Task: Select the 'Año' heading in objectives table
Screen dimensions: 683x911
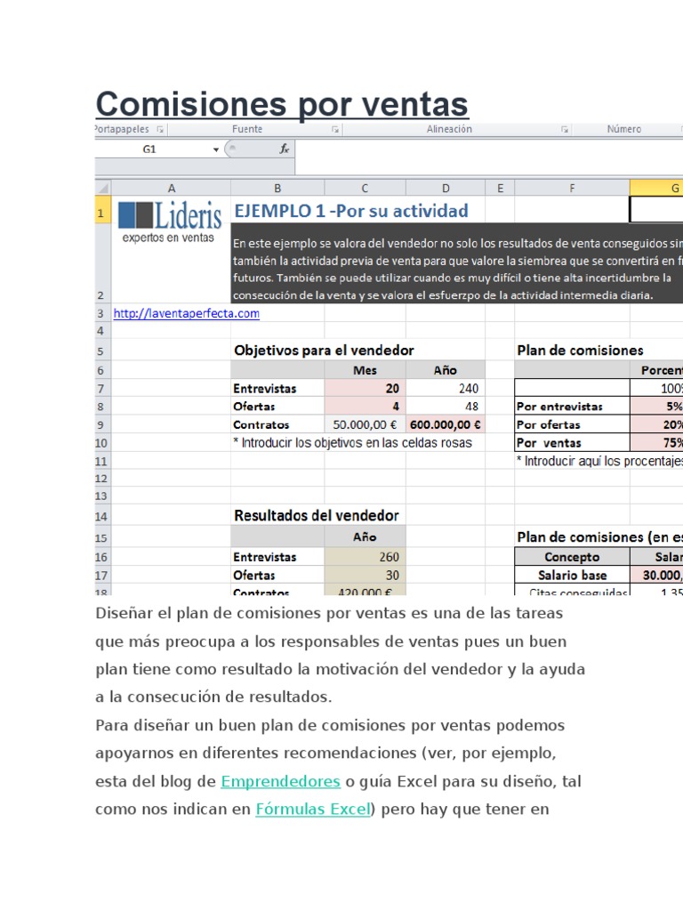Action: [x=446, y=370]
